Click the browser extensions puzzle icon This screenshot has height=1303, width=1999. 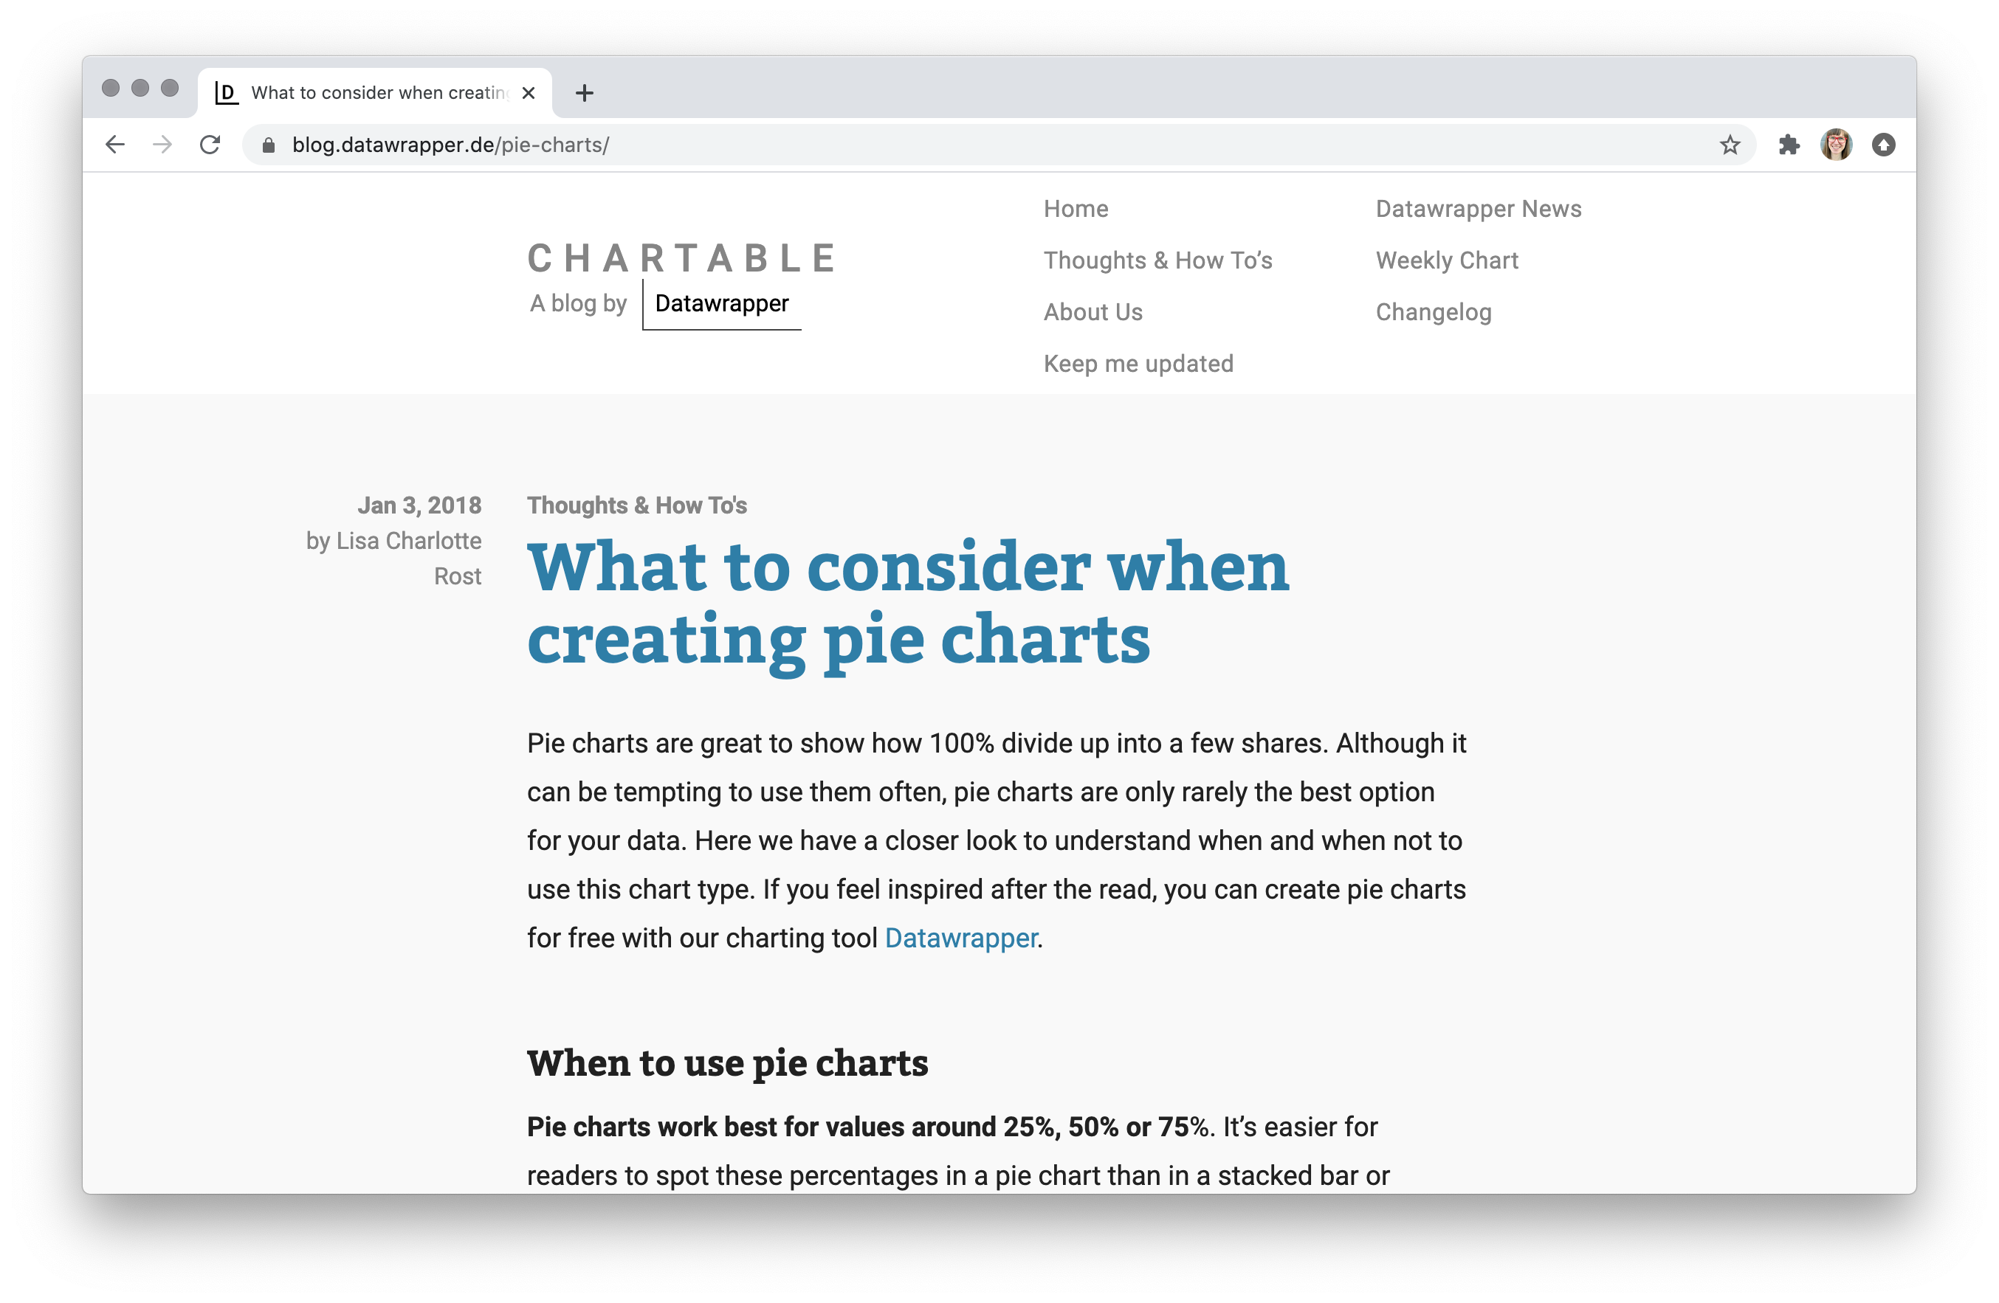(1785, 144)
